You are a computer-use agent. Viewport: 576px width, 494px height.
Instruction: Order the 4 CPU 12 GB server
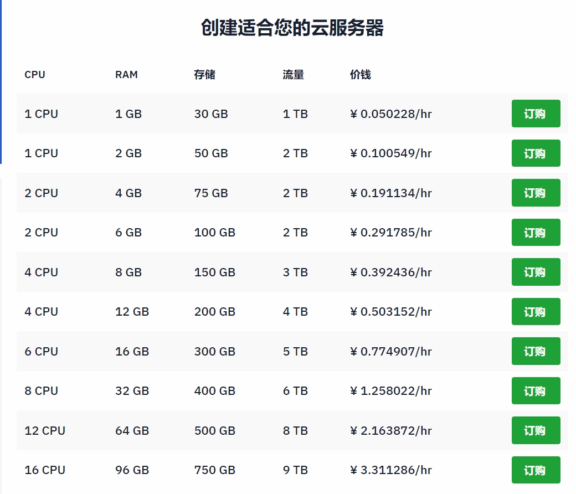[x=536, y=312]
